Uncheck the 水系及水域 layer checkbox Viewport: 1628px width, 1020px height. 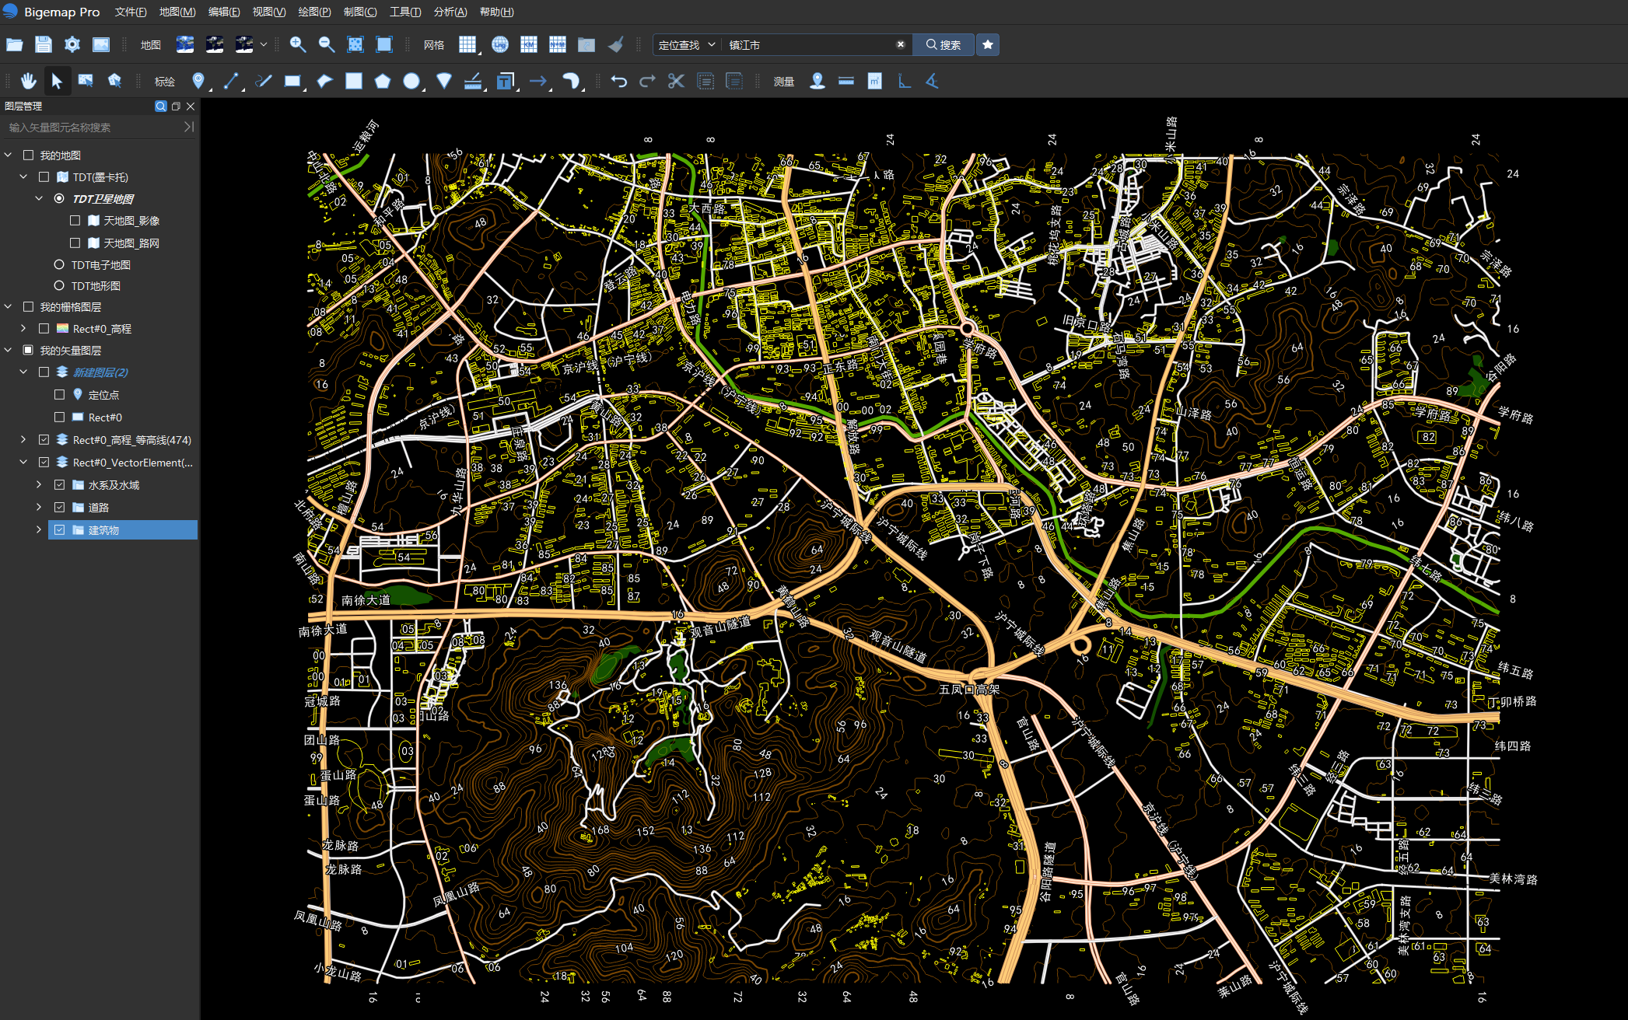pos(60,484)
